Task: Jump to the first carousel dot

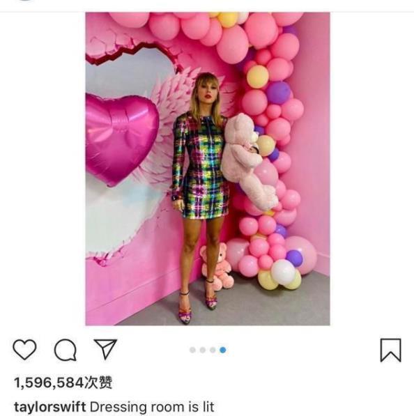Action: [x=192, y=350]
